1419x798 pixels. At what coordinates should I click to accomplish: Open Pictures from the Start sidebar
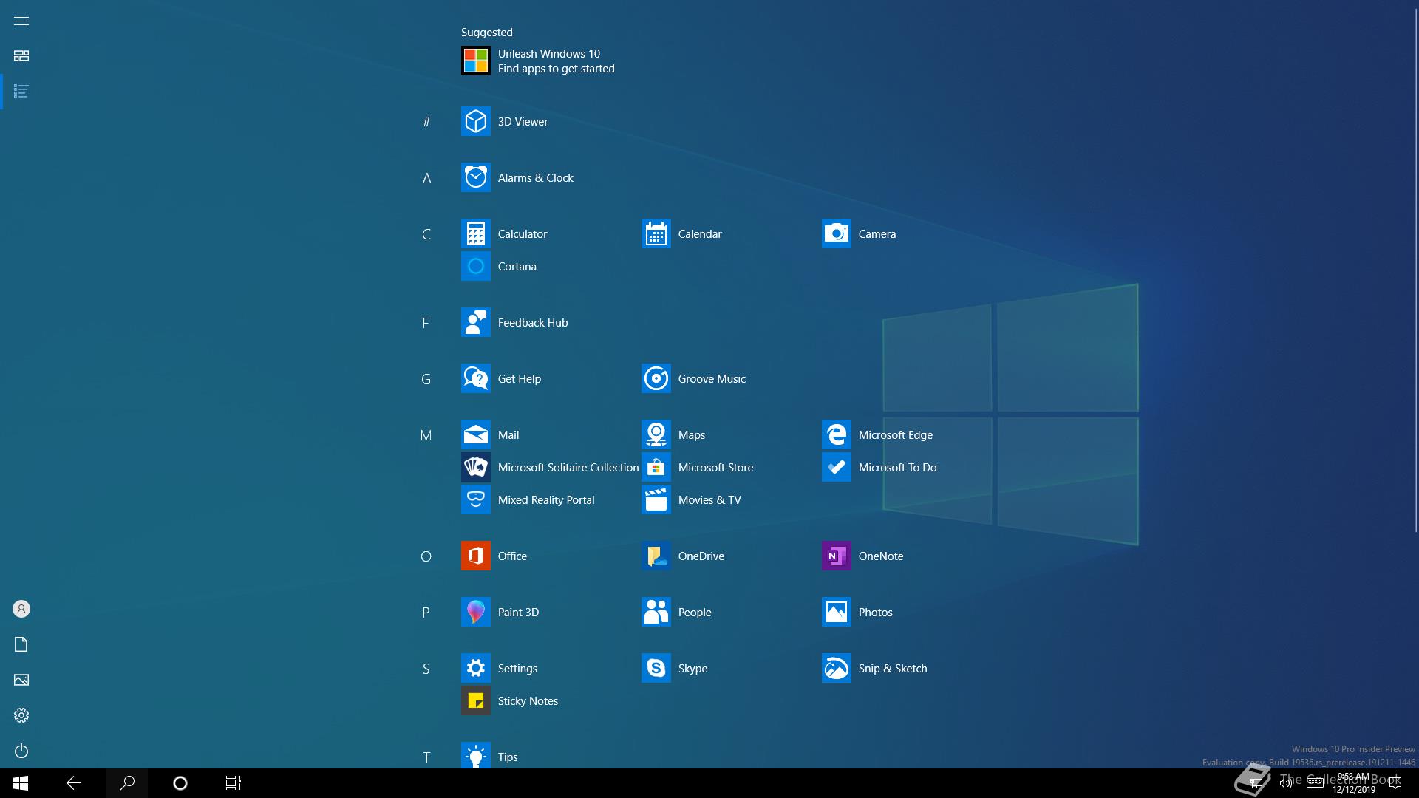click(x=21, y=680)
